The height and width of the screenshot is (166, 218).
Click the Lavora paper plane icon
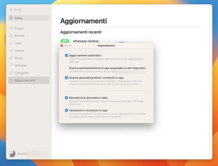[11, 50]
